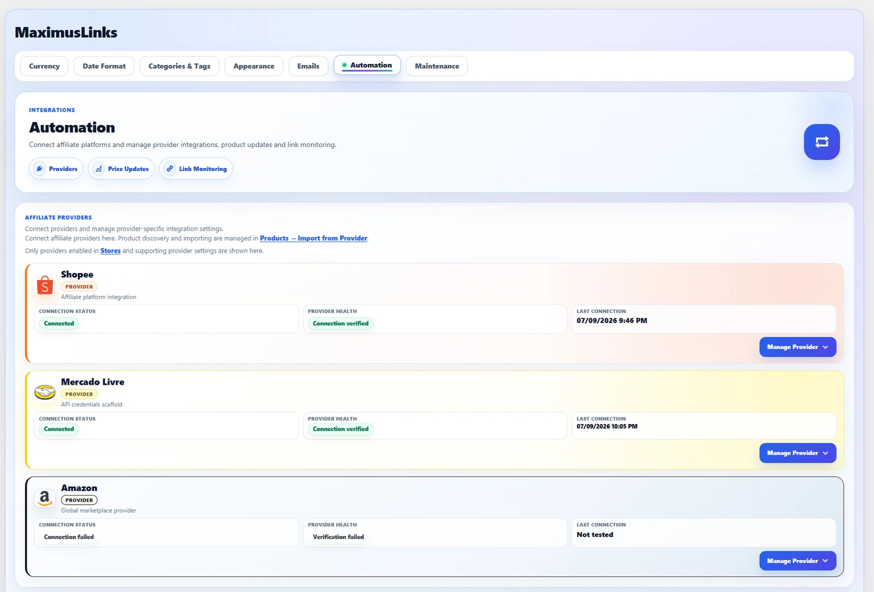Follow Products → Import from Provider link
The height and width of the screenshot is (592, 874).
tap(314, 238)
